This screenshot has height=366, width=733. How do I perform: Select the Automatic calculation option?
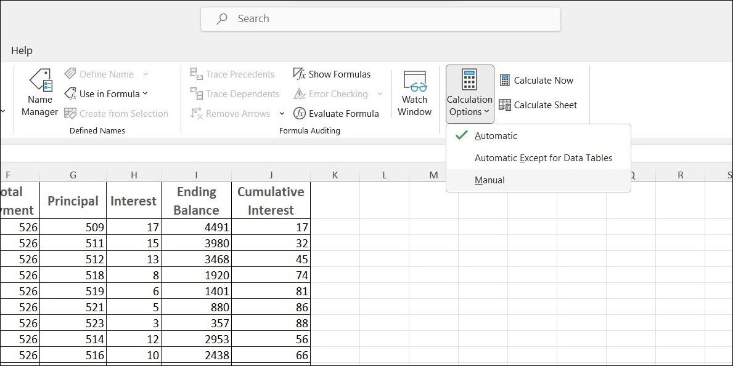point(496,135)
